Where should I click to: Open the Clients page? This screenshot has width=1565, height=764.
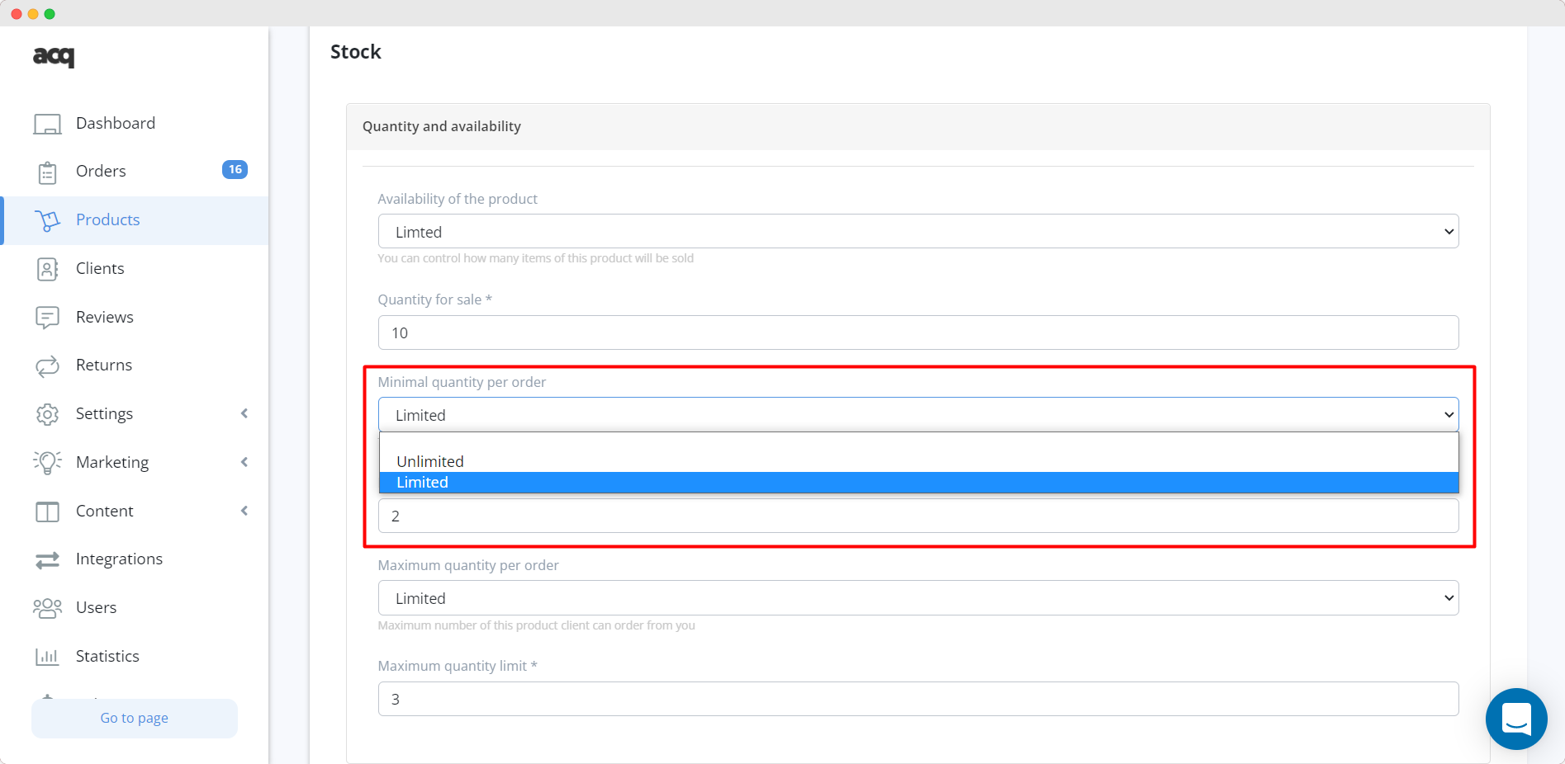click(100, 268)
